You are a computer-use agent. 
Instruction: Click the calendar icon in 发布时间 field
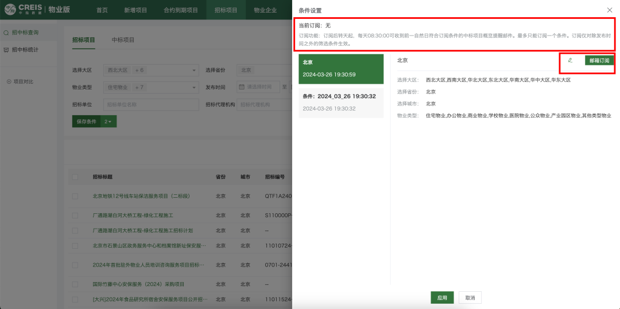pyautogui.click(x=242, y=87)
